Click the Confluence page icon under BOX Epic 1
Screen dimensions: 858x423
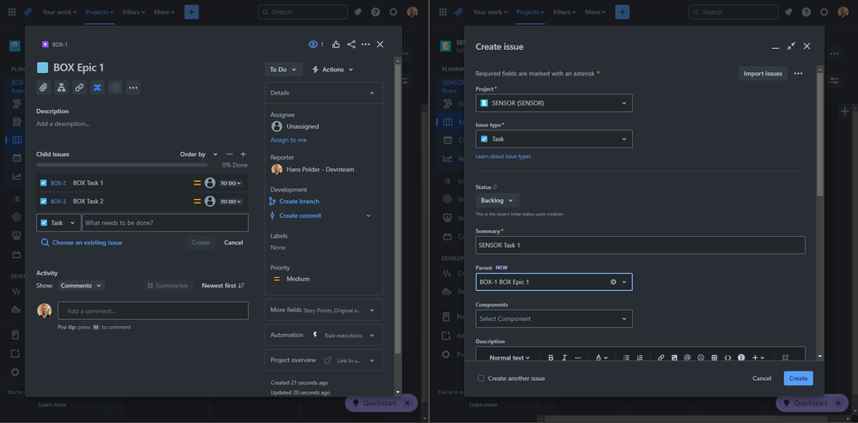97,88
